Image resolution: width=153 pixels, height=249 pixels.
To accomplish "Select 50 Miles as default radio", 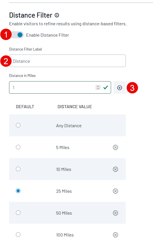I will click(x=18, y=213).
